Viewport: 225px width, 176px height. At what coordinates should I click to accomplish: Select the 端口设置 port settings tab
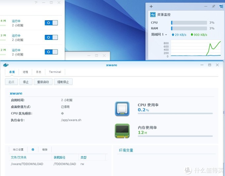(18, 150)
